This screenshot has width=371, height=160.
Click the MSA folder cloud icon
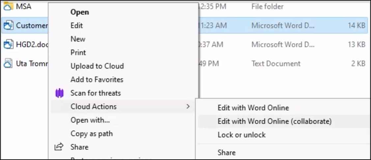click(x=8, y=6)
